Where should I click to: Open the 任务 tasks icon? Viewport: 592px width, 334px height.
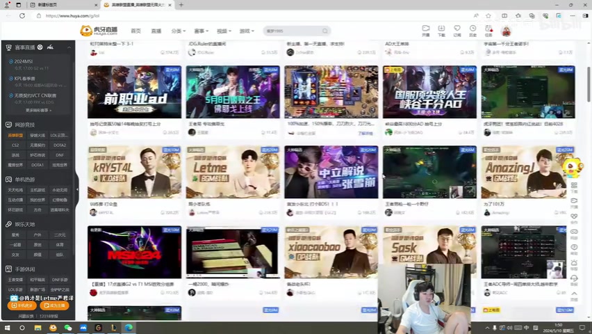pos(488,31)
